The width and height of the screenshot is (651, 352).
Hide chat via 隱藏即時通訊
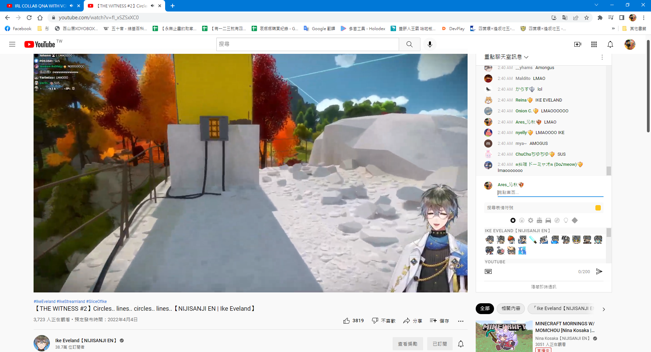(x=544, y=287)
